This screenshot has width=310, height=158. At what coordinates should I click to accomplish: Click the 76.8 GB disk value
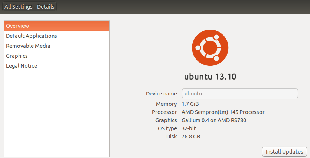pyautogui.click(x=191, y=137)
